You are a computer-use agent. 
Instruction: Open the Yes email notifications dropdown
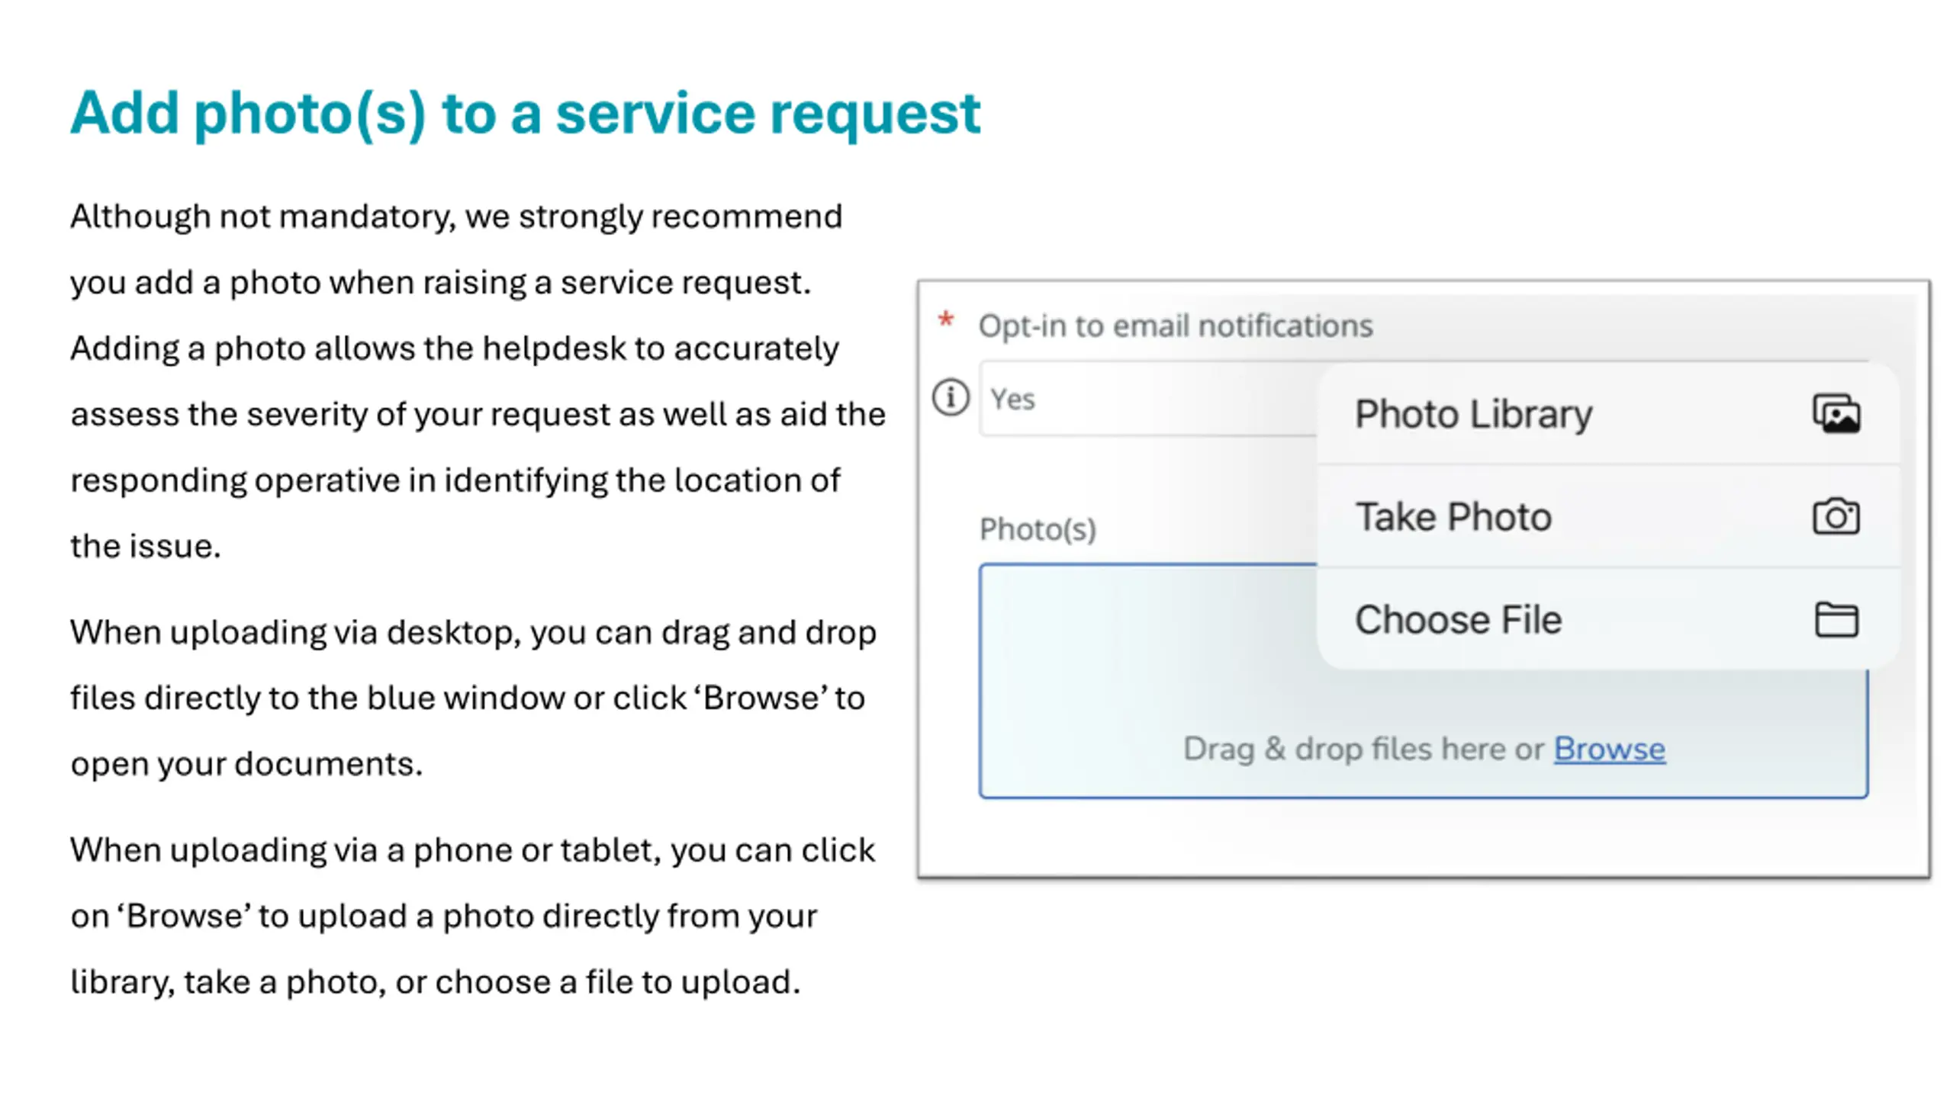tap(1144, 399)
